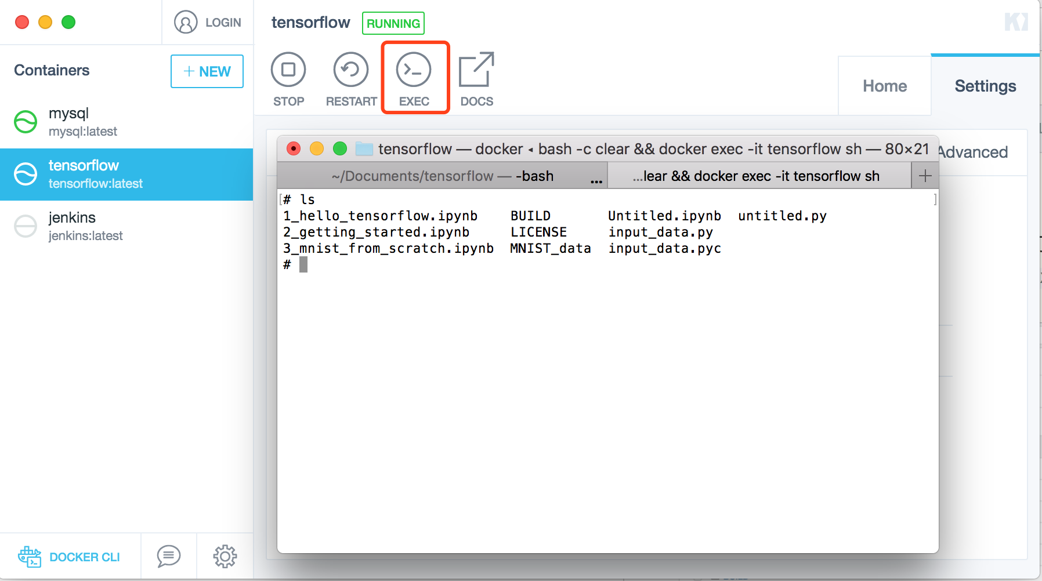Viewport: 1042px width, 581px height.
Task: Click 3_mnist_from_scratch.ipynb in terminal output
Action: (388, 248)
